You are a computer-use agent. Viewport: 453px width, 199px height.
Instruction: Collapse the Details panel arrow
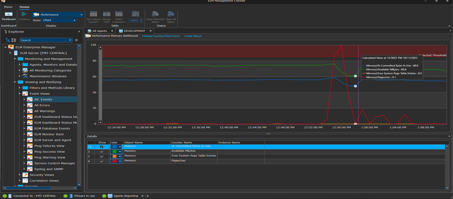coord(450,136)
